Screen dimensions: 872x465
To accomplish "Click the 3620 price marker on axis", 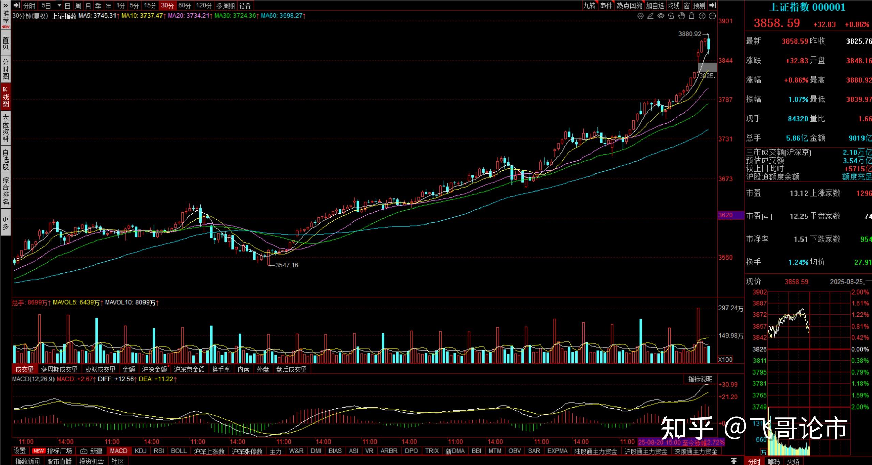I will coord(726,215).
